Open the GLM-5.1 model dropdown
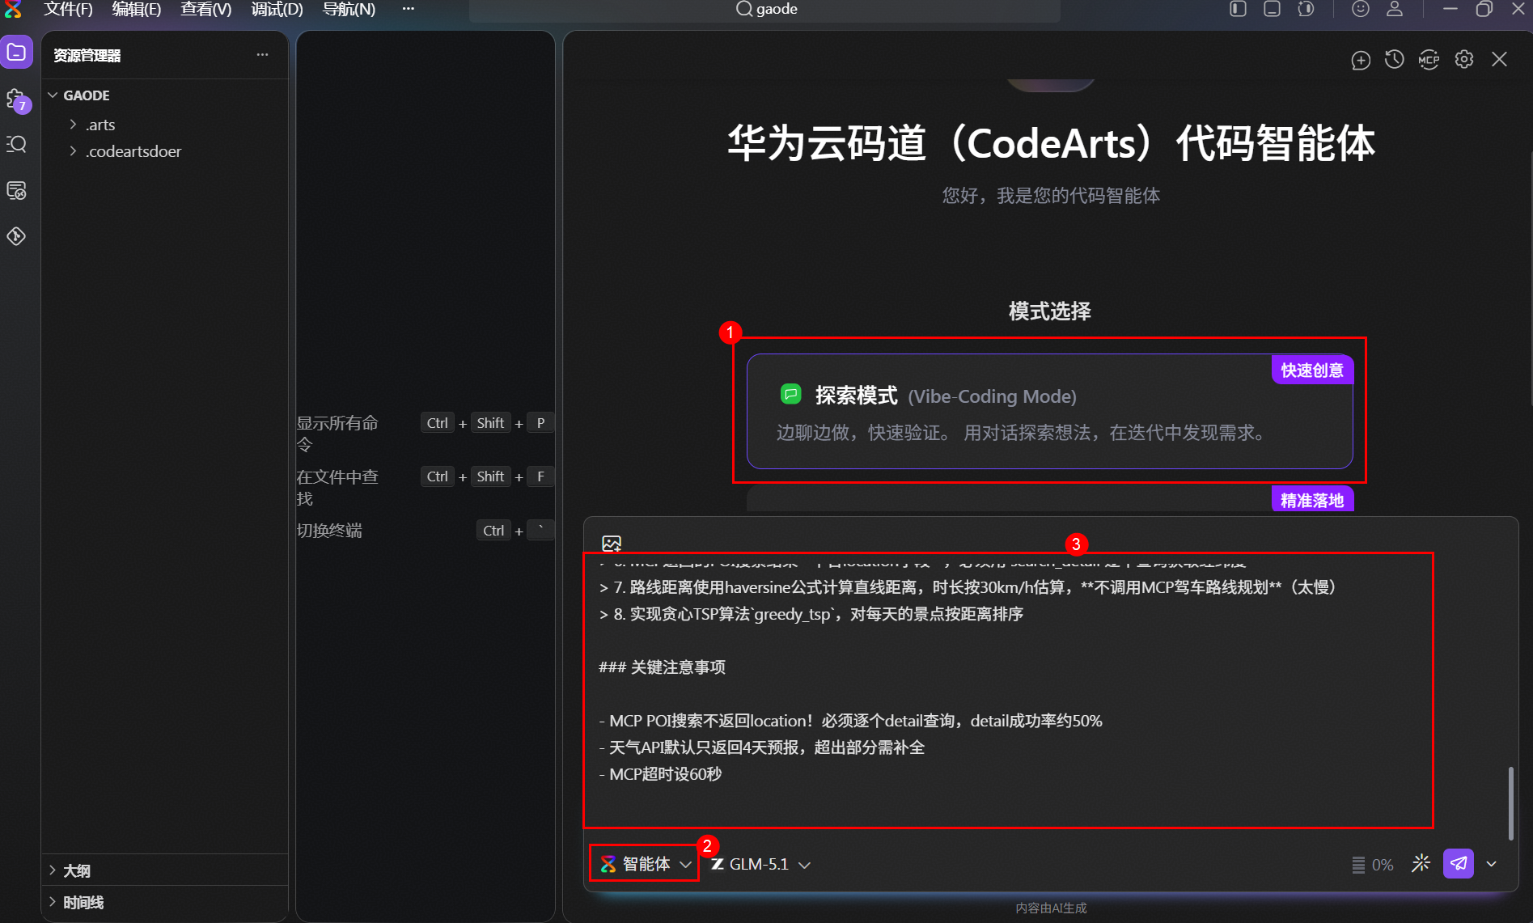 (x=760, y=864)
